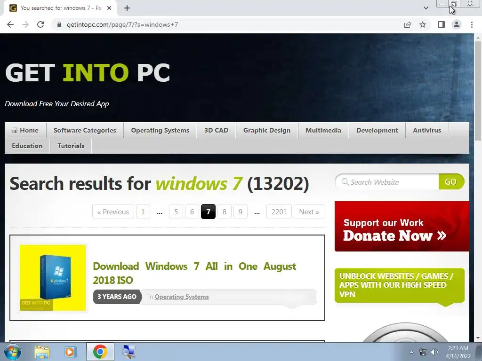Open the Tutorials menu item
This screenshot has width=482, height=361.
click(71, 146)
